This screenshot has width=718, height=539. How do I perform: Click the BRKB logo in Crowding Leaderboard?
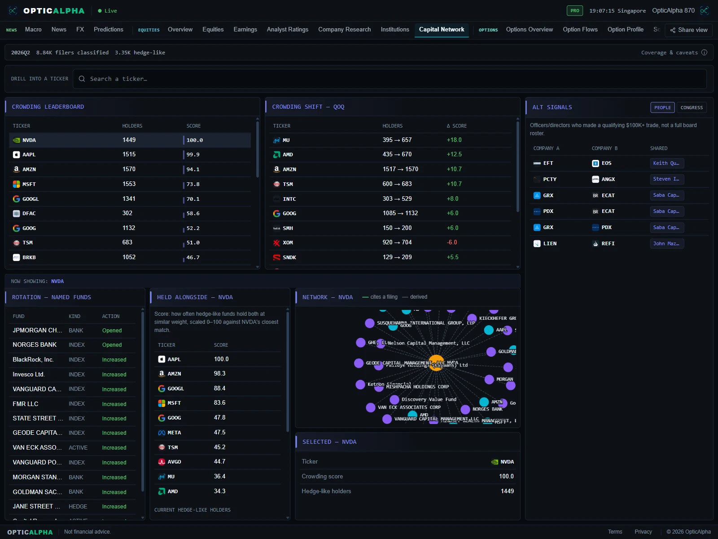pyautogui.click(x=16, y=257)
